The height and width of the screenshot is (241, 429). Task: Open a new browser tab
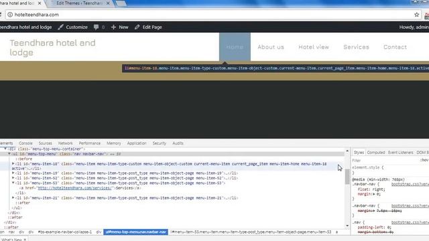pos(121,3)
